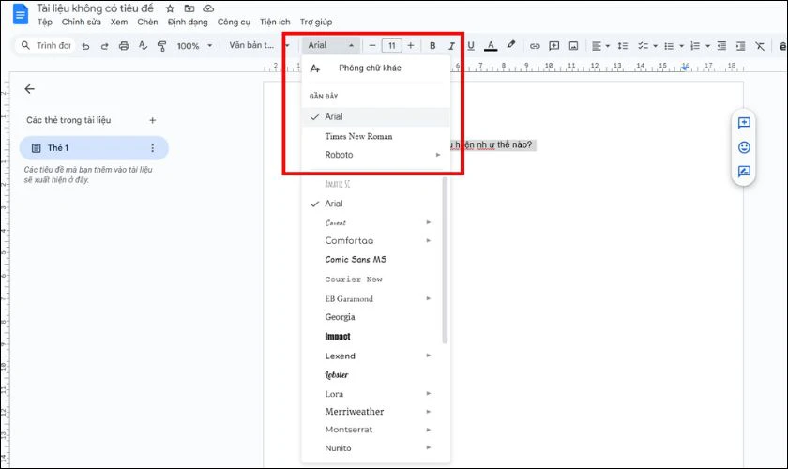Run spell check tool icon

tap(143, 46)
